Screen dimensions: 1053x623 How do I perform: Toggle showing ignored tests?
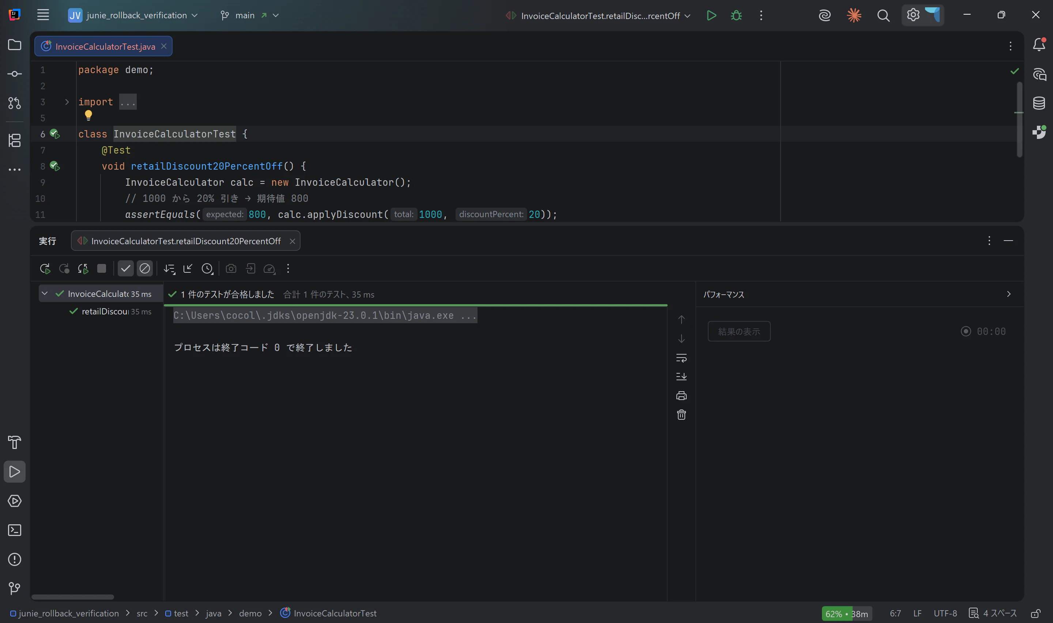click(x=145, y=269)
